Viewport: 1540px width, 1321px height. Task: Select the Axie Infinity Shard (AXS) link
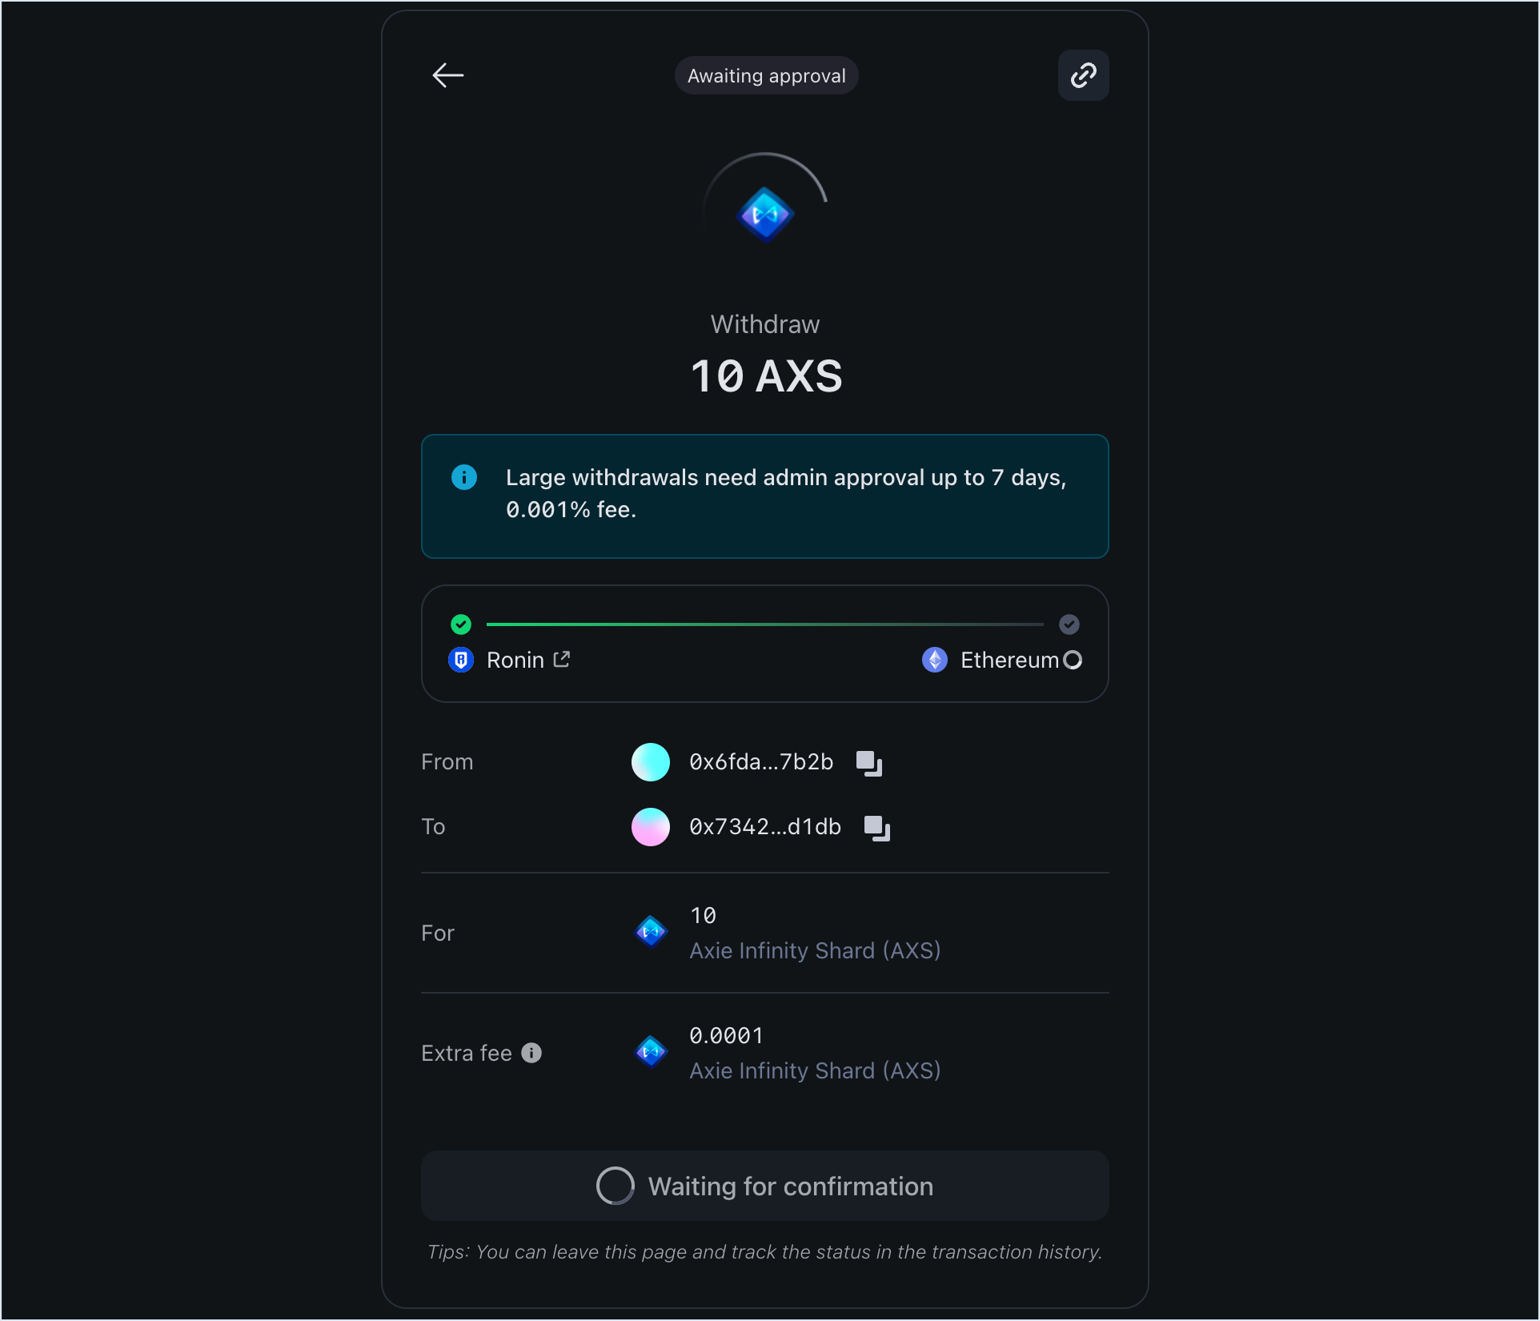814,950
